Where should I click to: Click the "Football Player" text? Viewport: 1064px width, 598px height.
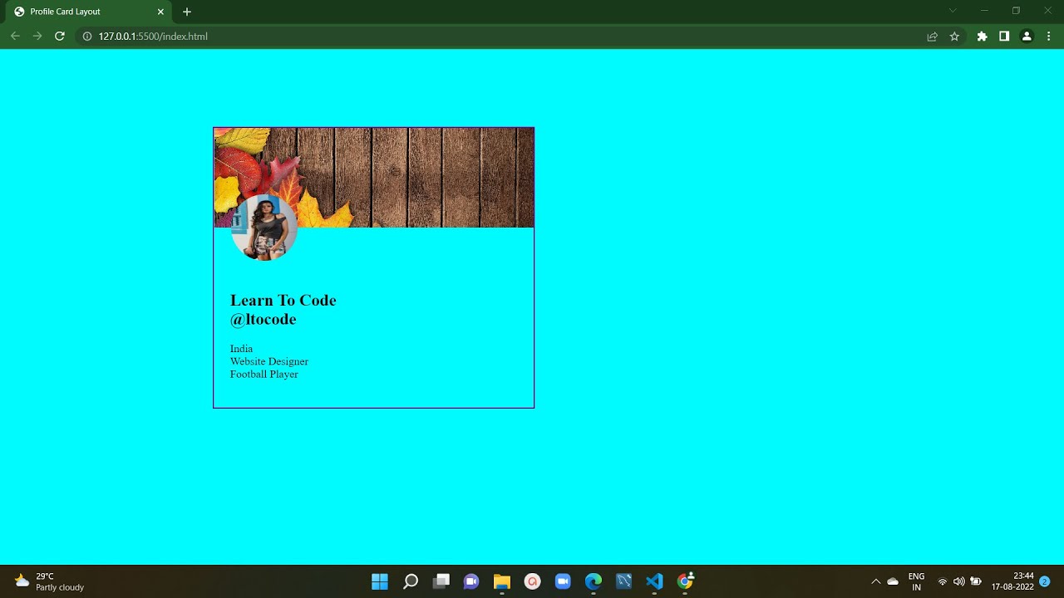[x=264, y=375]
